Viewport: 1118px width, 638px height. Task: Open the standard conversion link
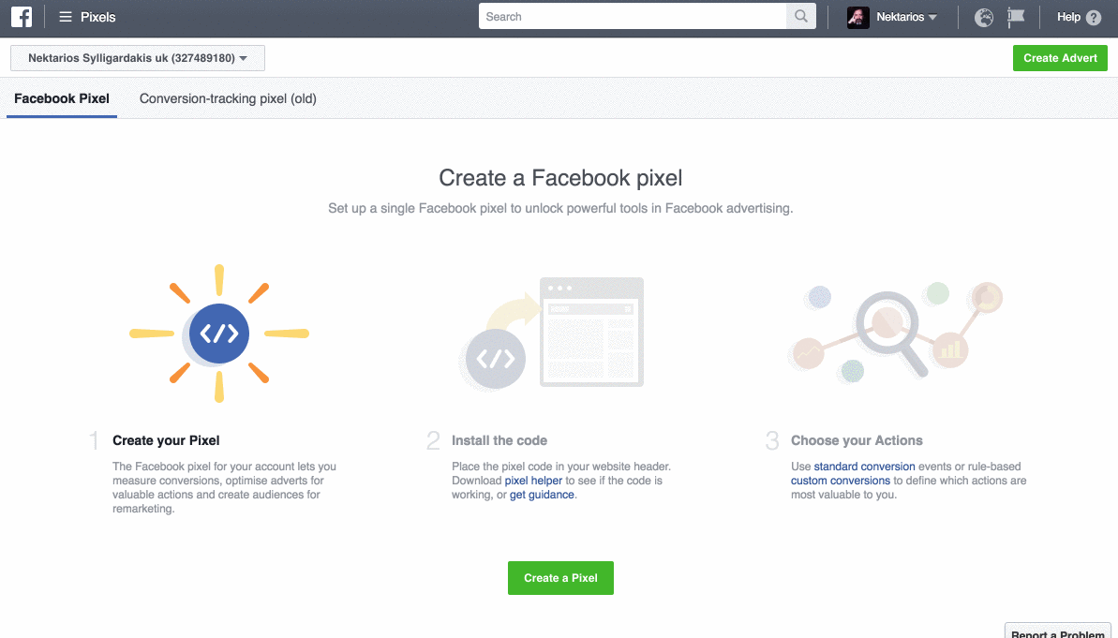[x=864, y=467]
